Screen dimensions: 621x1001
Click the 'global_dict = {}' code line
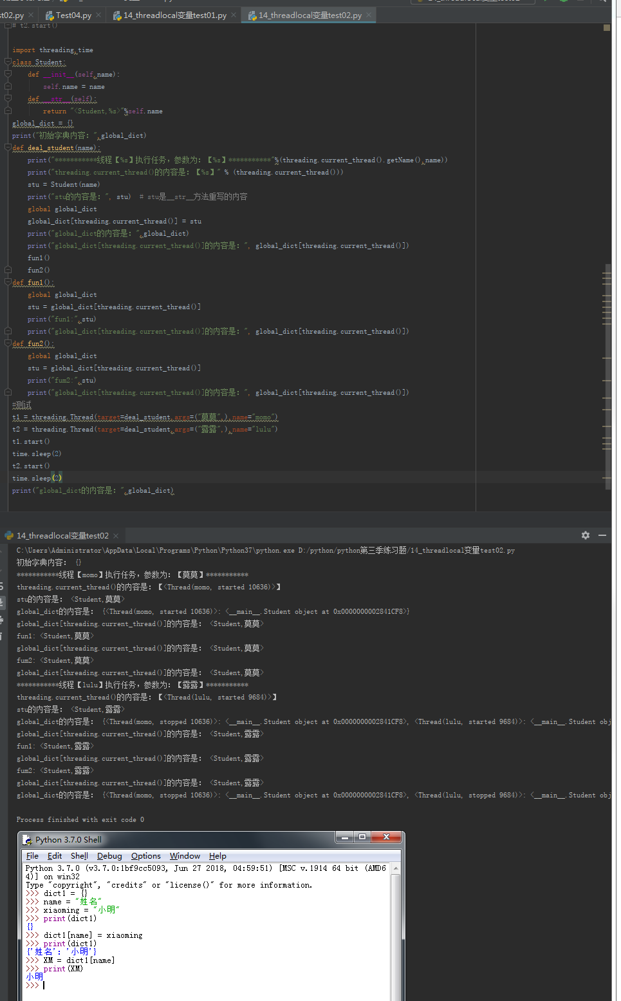click(43, 124)
